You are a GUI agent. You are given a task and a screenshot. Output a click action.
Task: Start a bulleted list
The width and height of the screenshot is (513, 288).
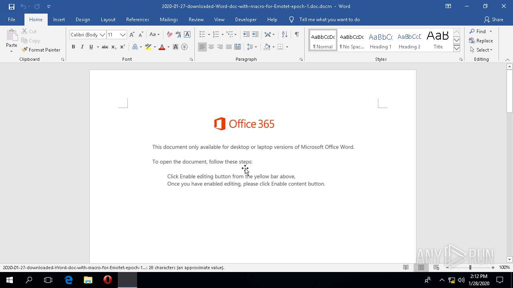pyautogui.click(x=202, y=35)
